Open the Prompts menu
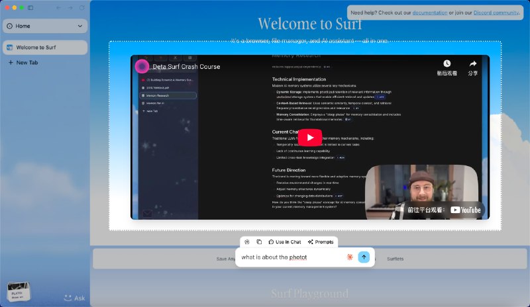The image size is (530, 307). coord(321,241)
